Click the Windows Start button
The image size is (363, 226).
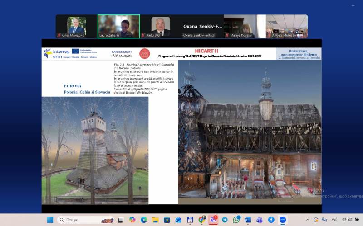50,220
